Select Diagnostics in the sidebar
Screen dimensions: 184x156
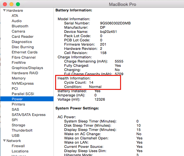tap(22, 42)
